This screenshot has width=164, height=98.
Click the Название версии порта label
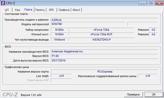[33, 72]
